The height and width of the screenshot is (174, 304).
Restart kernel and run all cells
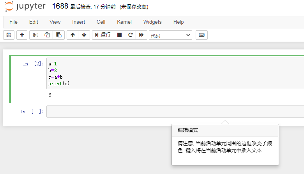[141, 35]
